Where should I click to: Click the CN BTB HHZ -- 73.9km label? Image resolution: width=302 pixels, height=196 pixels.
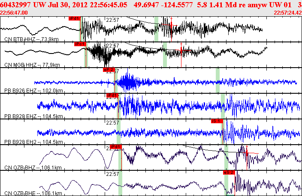coord(31,39)
